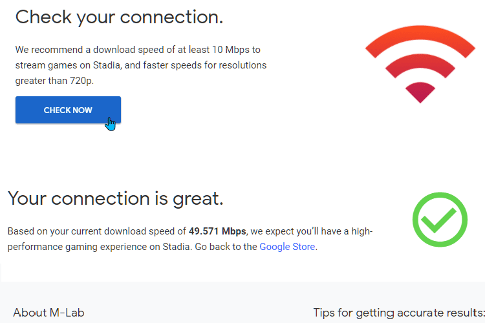Open the Google Store link
The height and width of the screenshot is (323, 485).
287,247
